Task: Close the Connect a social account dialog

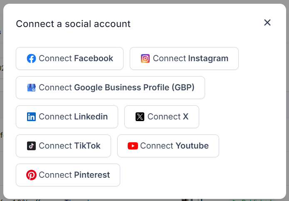Action: [267, 22]
